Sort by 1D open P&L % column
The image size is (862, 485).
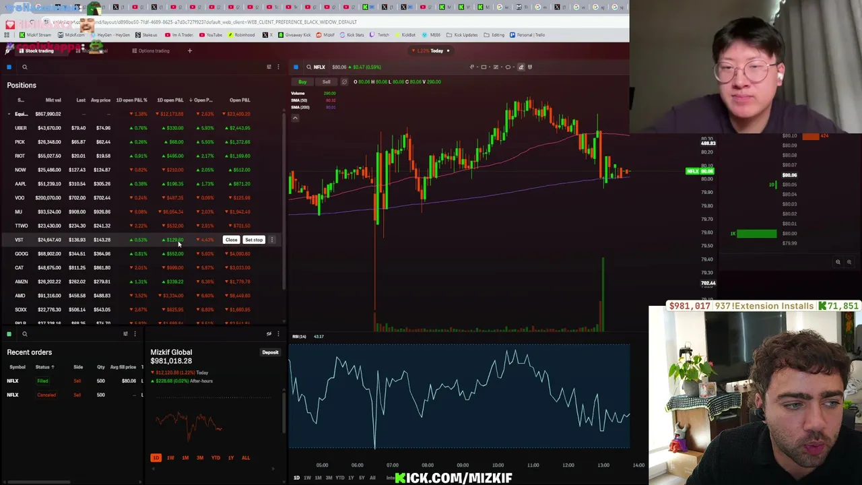[x=131, y=100]
